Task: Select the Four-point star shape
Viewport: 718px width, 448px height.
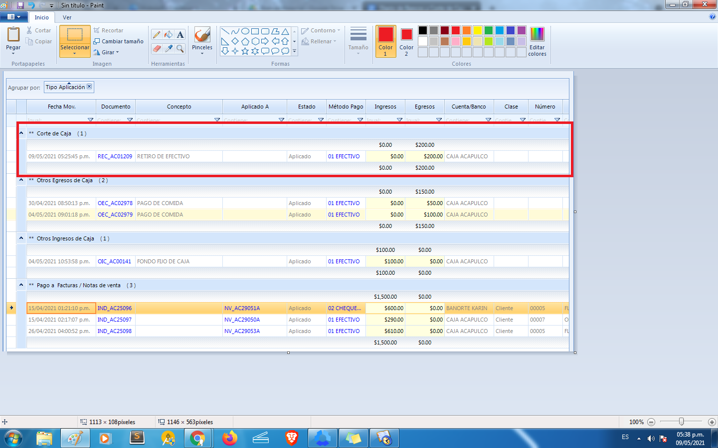Action: [x=235, y=51]
